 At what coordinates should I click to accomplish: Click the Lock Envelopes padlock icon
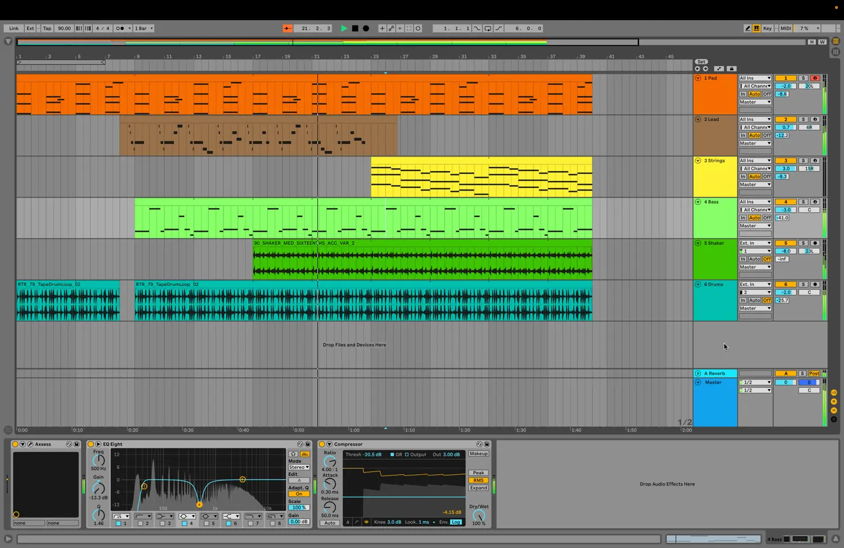(731, 69)
